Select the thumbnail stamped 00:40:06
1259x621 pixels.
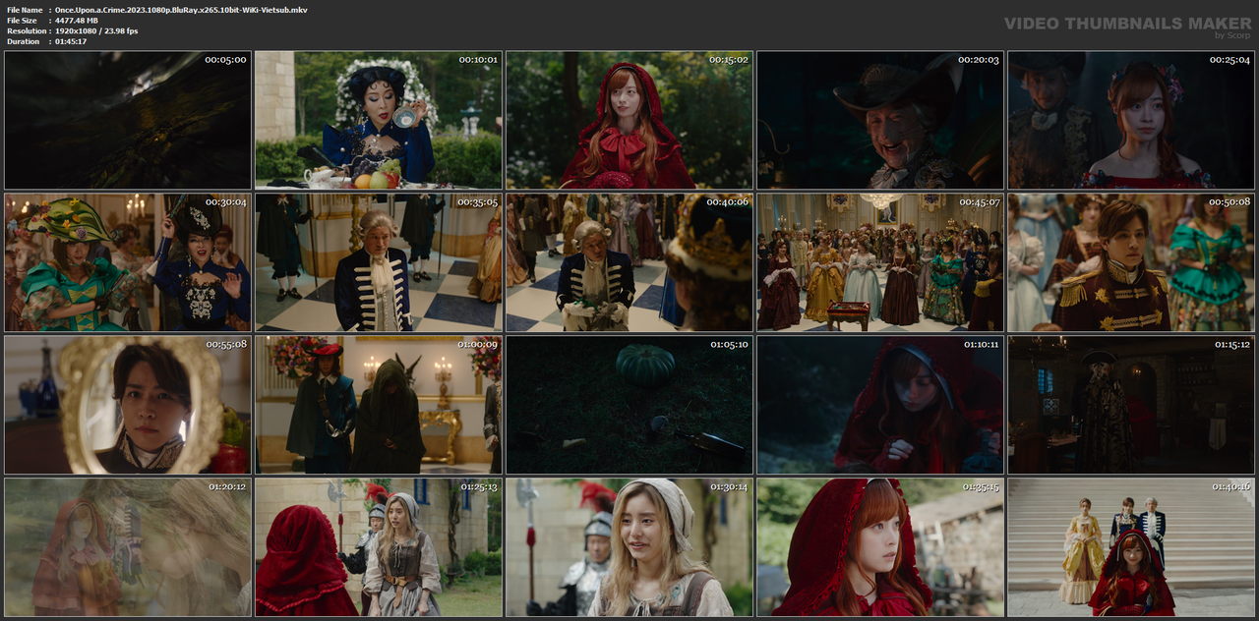pyautogui.click(x=629, y=262)
